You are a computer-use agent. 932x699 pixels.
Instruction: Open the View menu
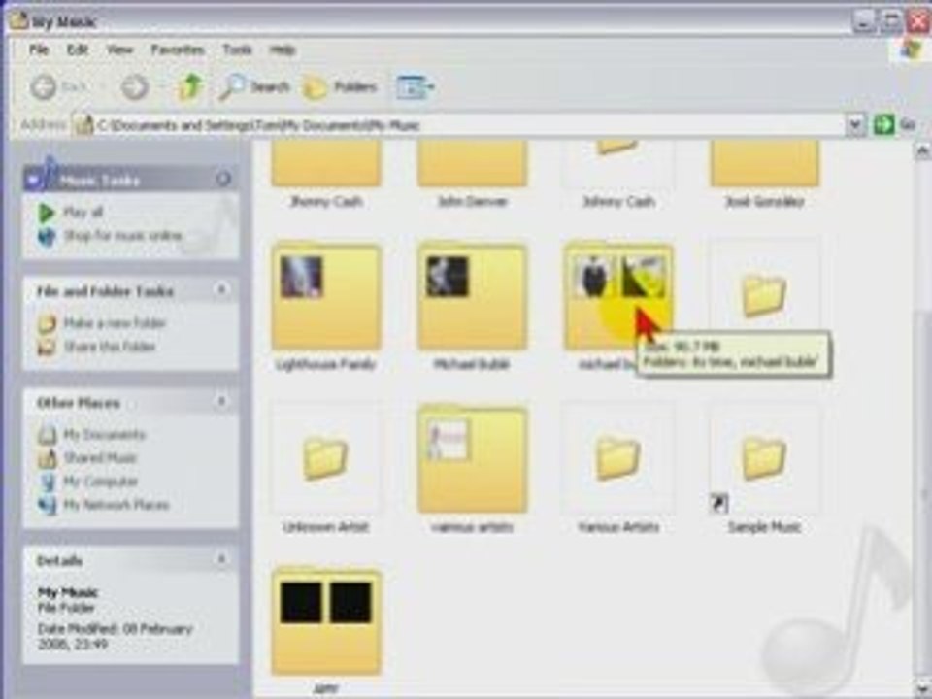[x=119, y=50]
